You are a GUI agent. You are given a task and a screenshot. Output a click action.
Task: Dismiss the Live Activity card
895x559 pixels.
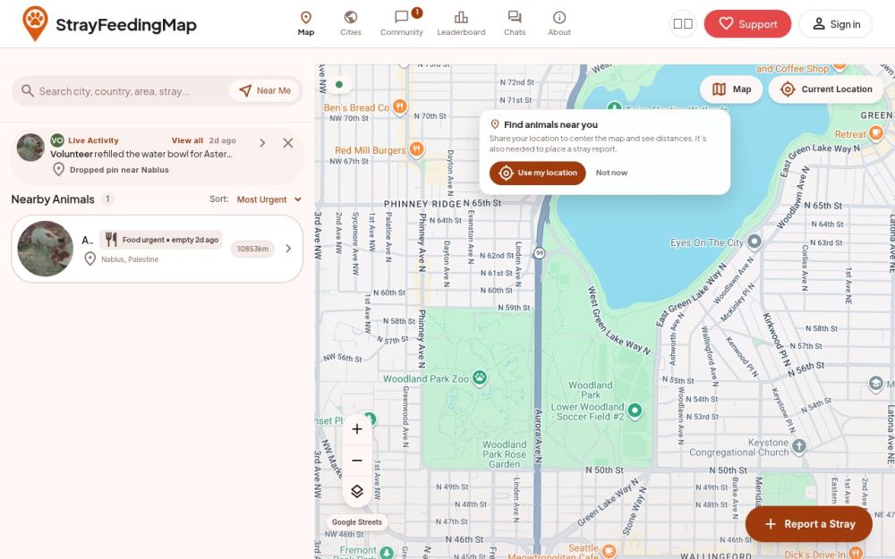tap(288, 142)
